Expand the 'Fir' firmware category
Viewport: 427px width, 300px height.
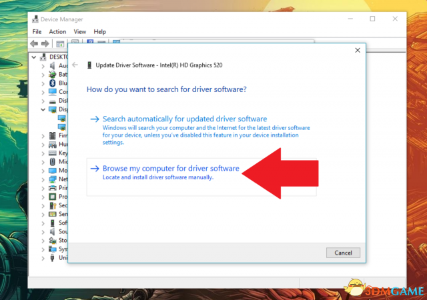coord(43,135)
